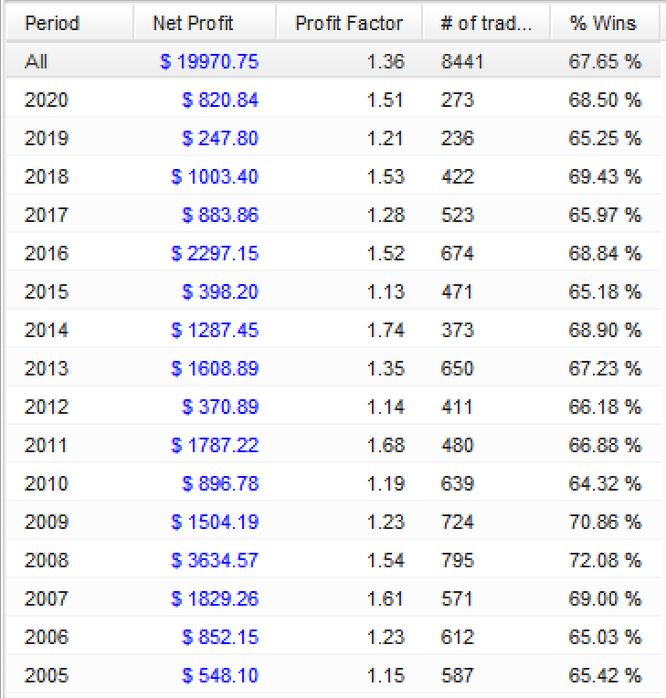The width and height of the screenshot is (666, 698).
Task: Click the $ 2297.15 net profit value
Action: click(215, 254)
